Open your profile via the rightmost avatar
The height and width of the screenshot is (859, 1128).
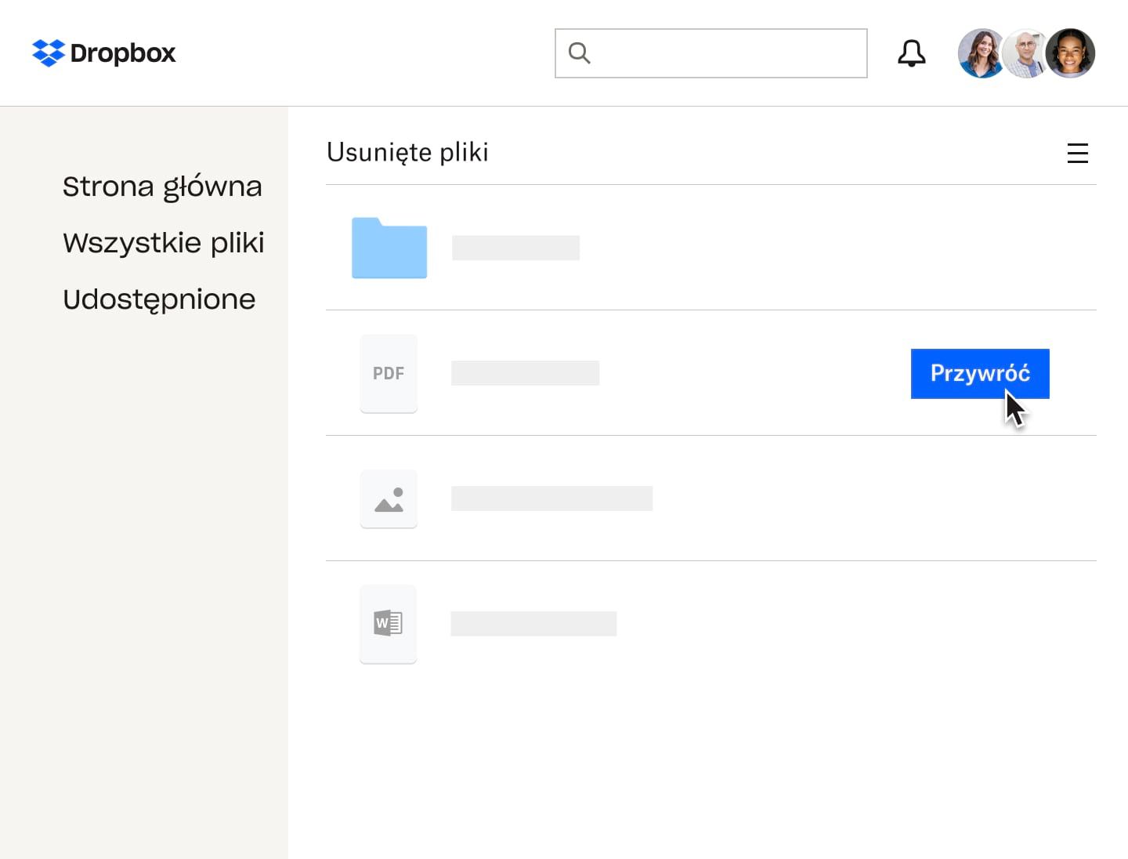pos(1071,53)
